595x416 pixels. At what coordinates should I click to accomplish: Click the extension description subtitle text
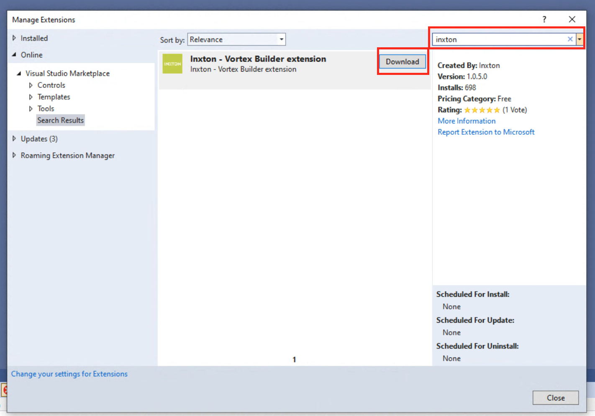(243, 69)
